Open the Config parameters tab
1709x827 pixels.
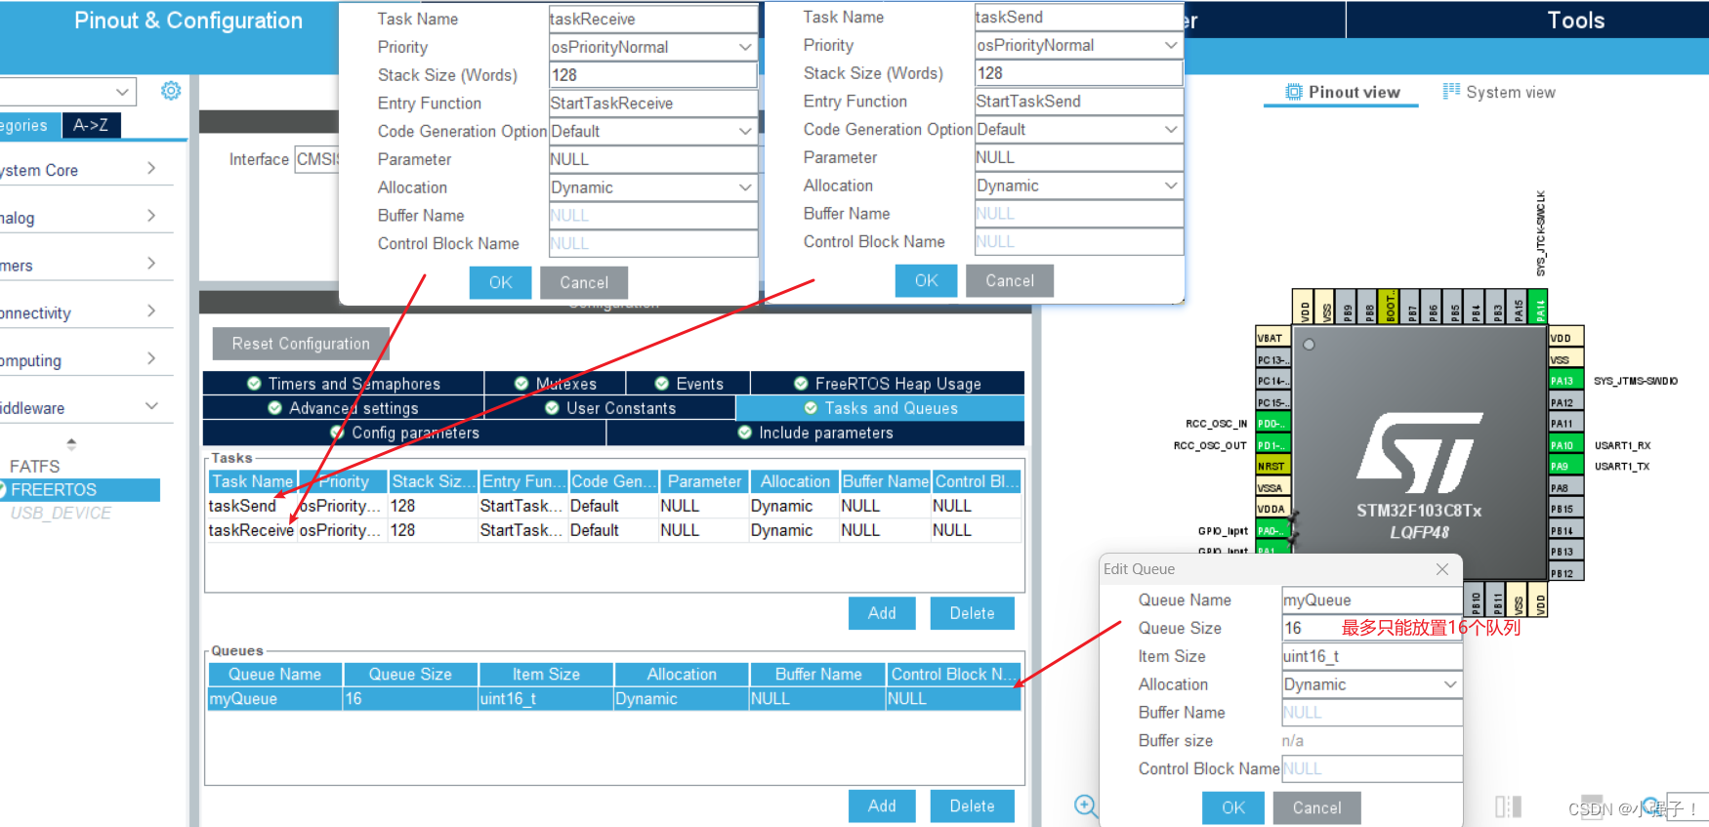(x=404, y=433)
